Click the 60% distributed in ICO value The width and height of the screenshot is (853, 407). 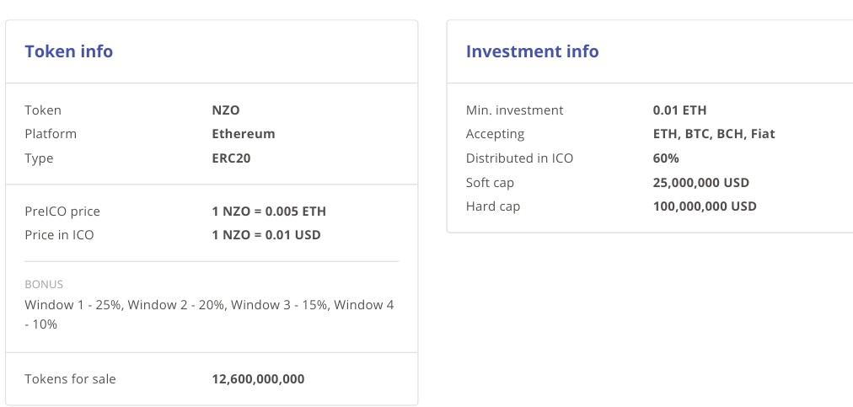666,158
